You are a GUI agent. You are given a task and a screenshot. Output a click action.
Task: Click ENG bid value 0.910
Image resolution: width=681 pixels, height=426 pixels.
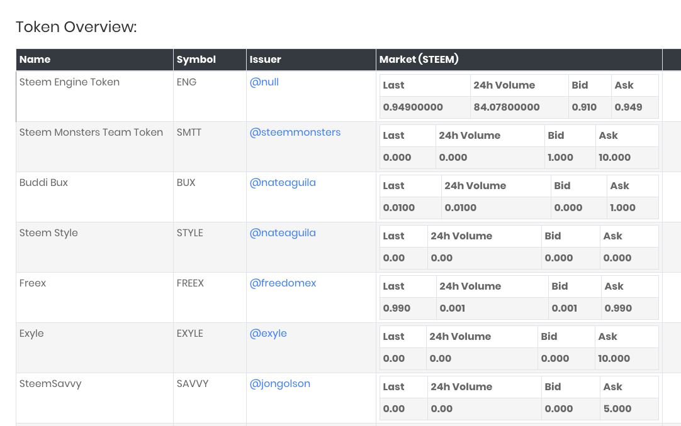click(584, 107)
